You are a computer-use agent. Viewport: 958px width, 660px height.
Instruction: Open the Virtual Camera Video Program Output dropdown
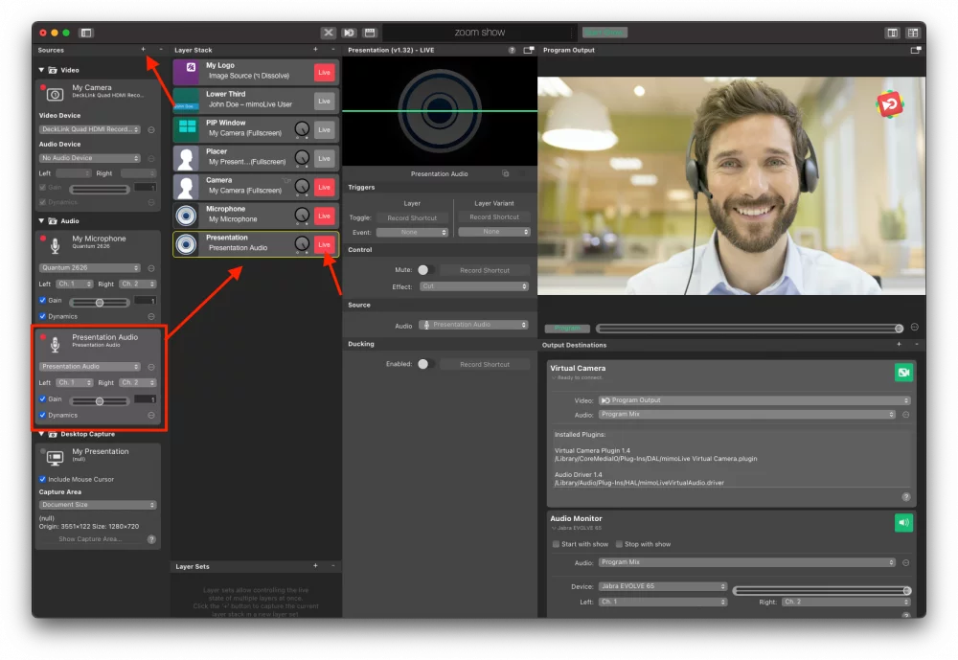point(755,400)
